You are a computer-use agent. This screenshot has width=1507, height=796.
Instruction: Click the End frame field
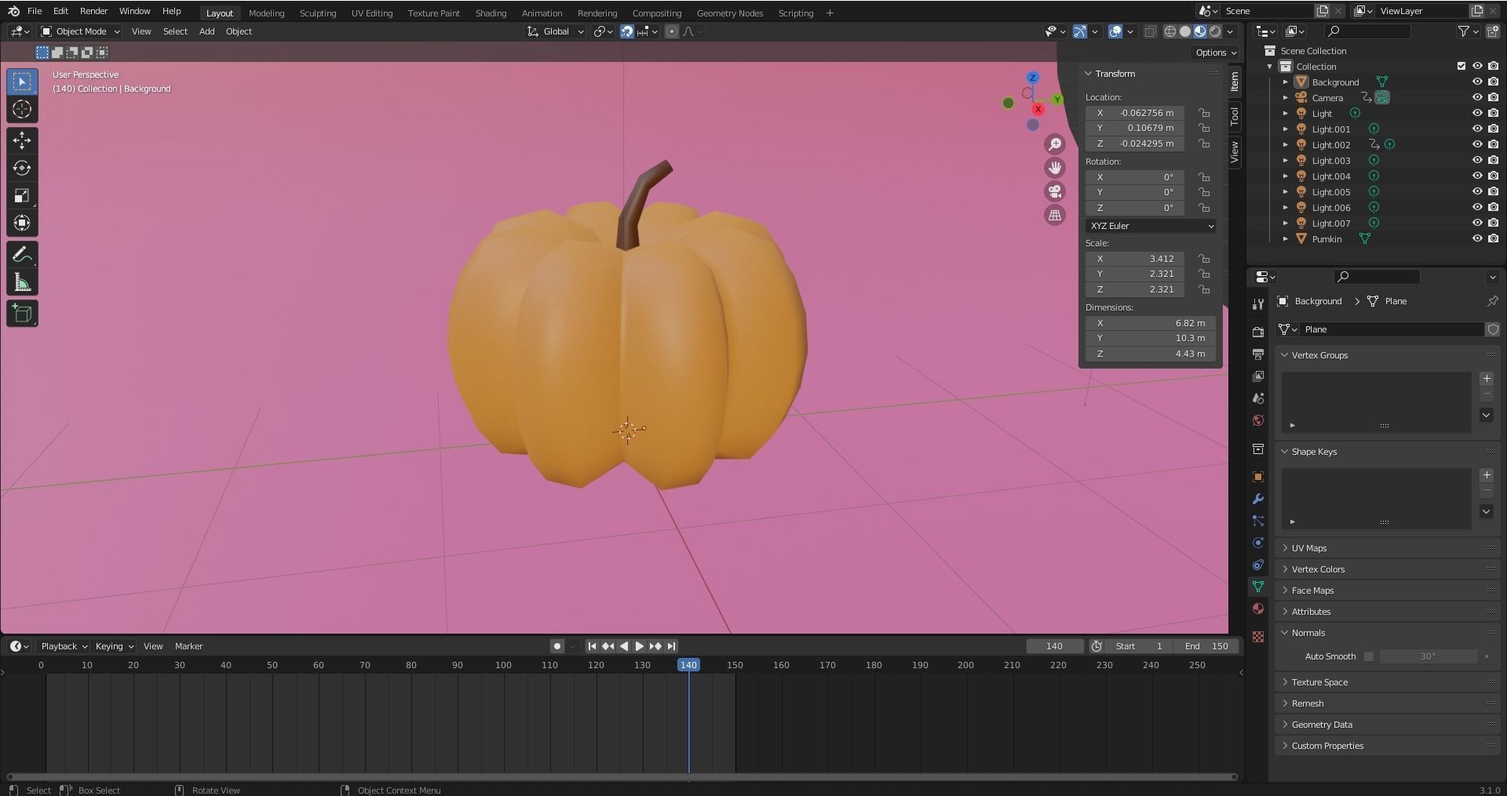pos(1207,646)
